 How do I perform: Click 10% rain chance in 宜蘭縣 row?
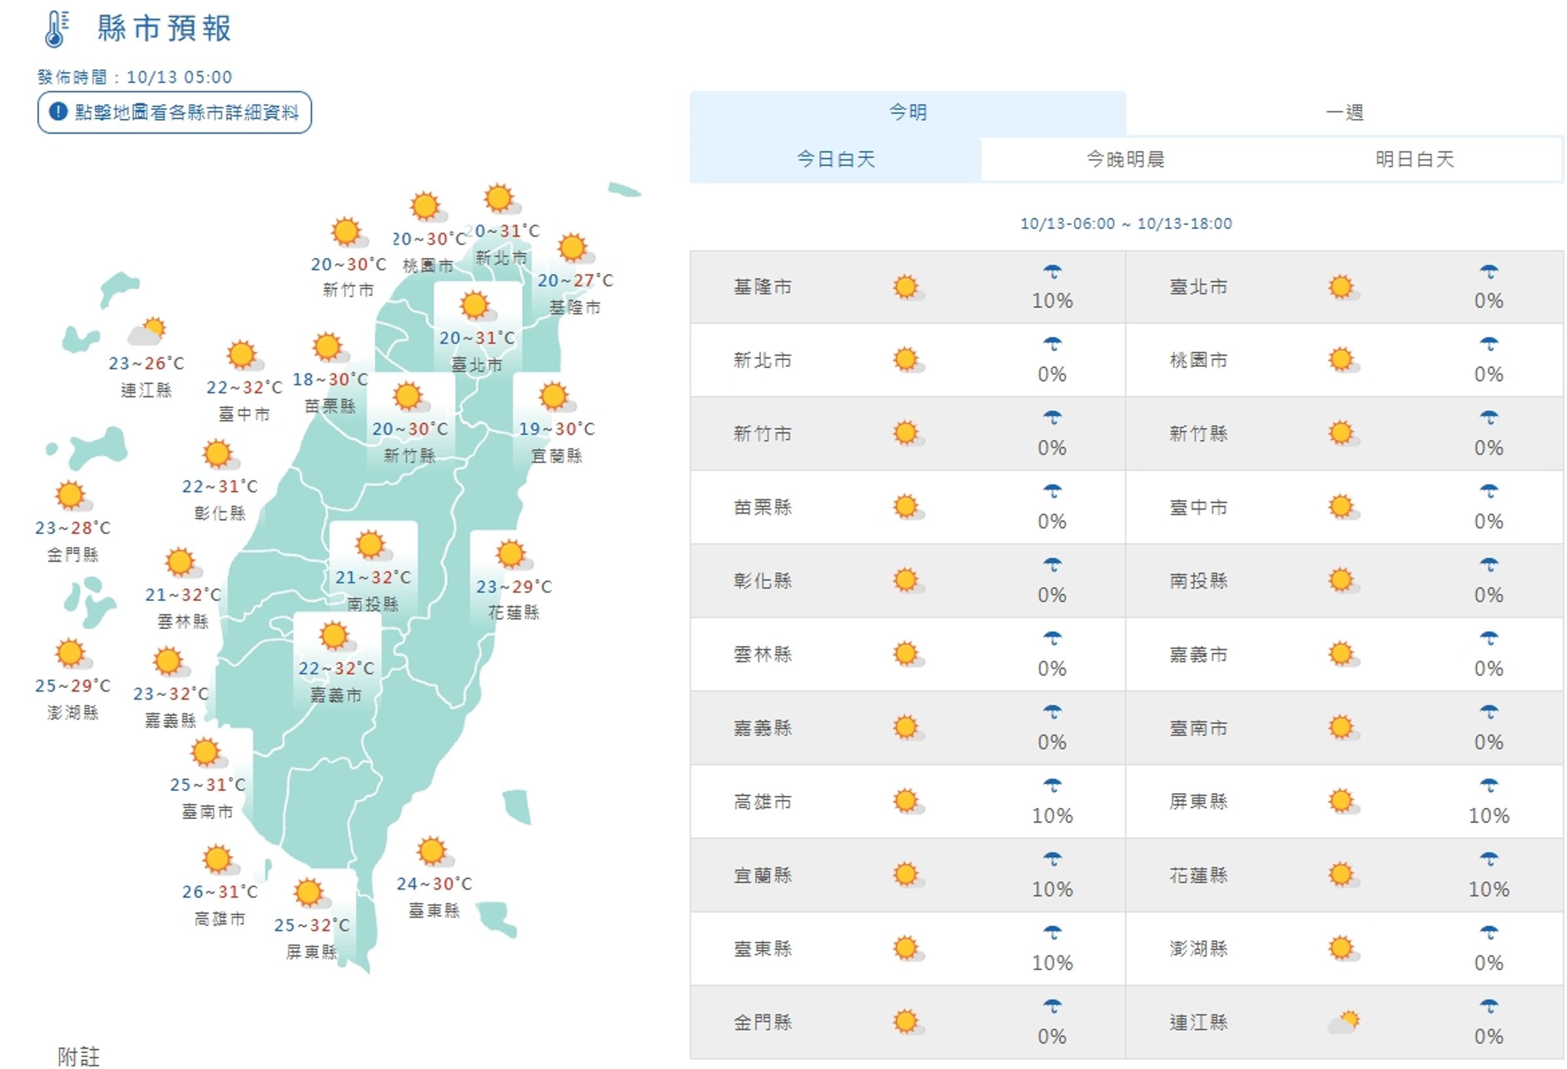pyautogui.click(x=1053, y=890)
